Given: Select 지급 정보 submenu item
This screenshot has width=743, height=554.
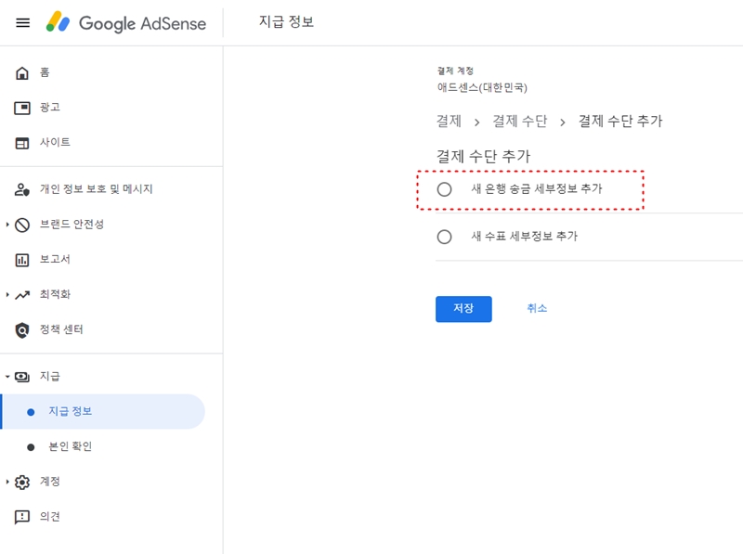Looking at the screenshot, I should 103,411.
